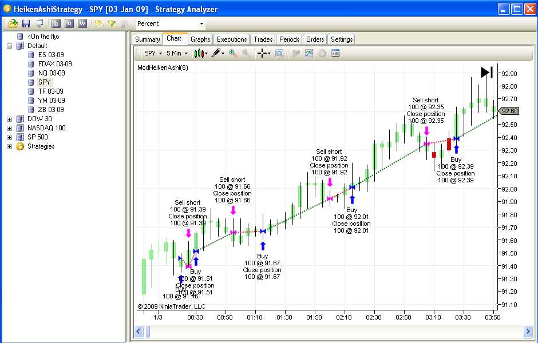Click the zoom in magnifier icon

tap(233, 53)
